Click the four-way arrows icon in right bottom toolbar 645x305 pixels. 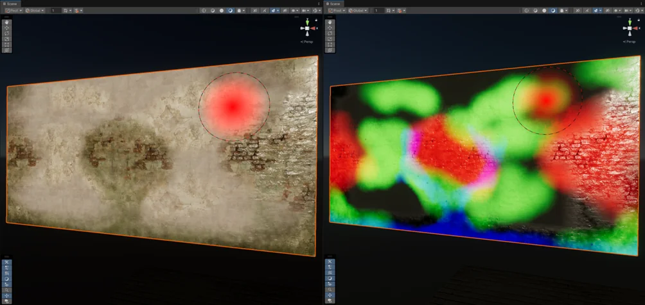point(330,295)
